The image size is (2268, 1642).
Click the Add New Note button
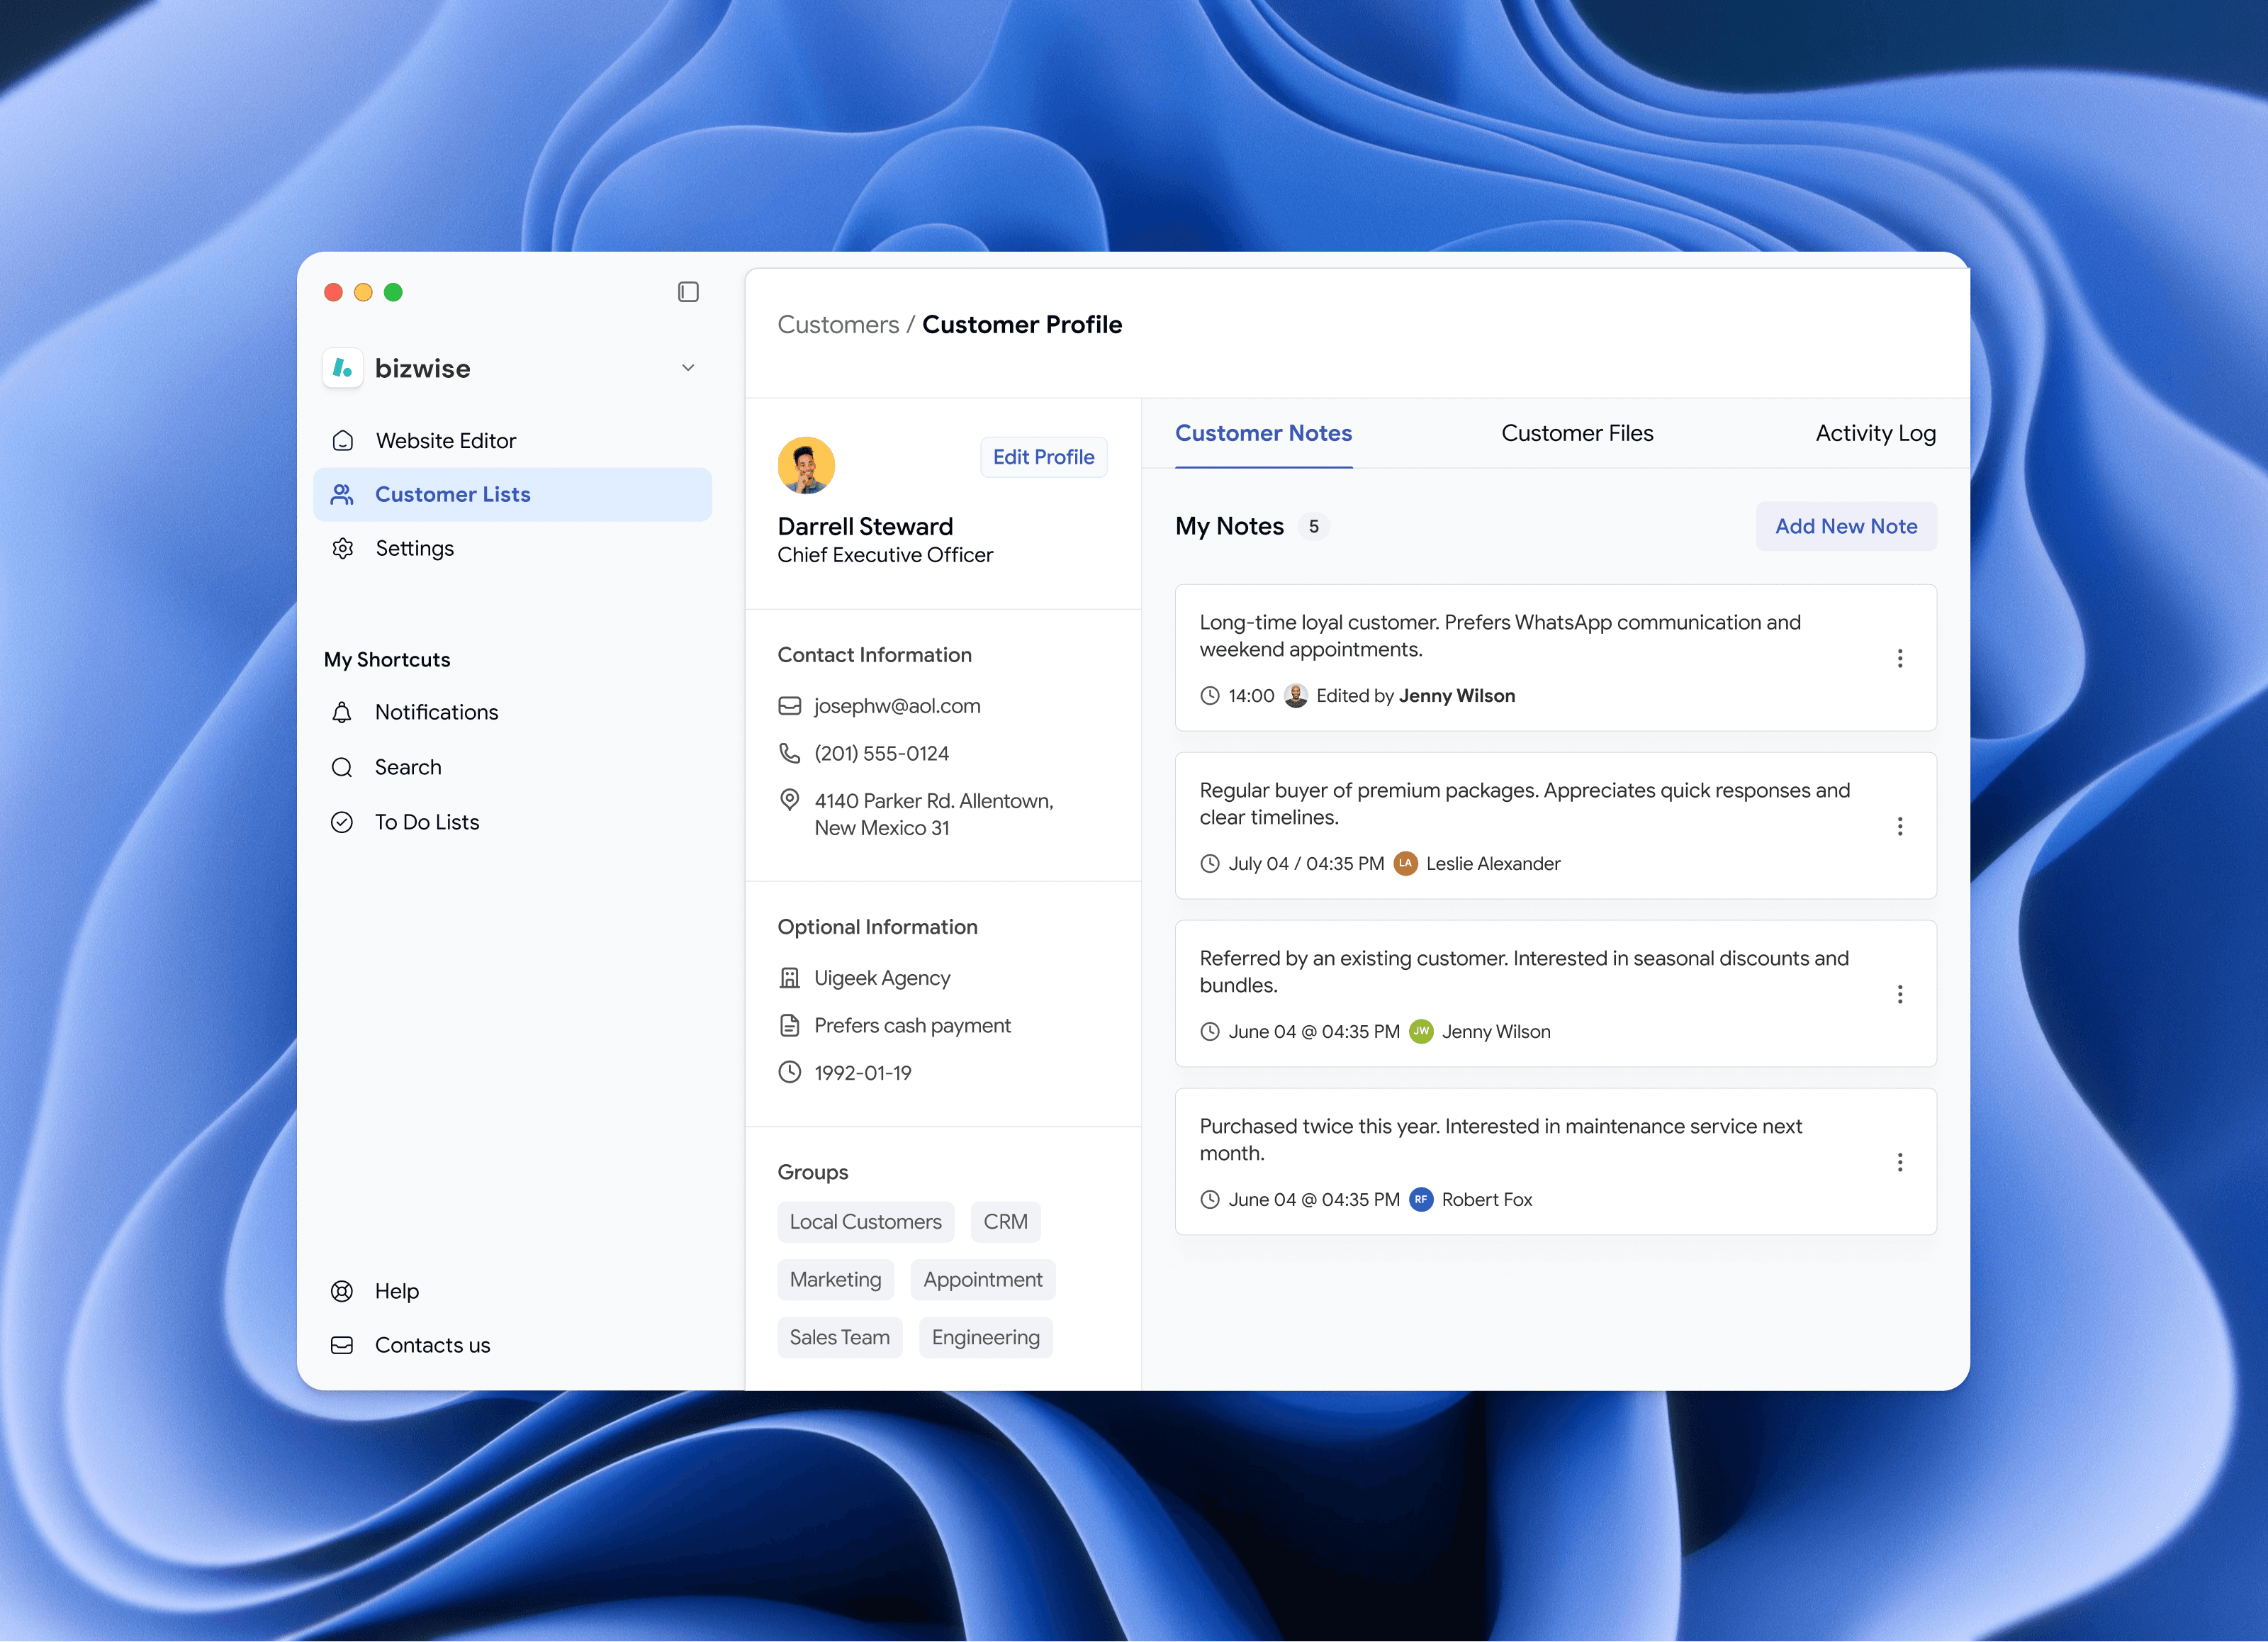[x=1845, y=526]
